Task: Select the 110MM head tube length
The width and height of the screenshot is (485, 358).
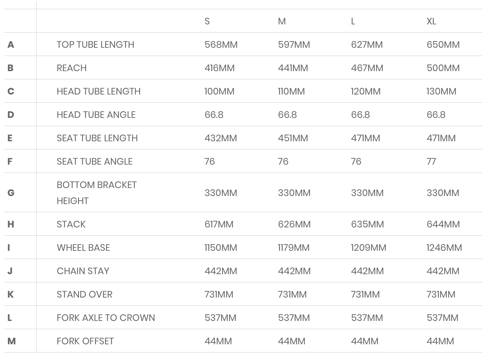Action: [x=291, y=92]
